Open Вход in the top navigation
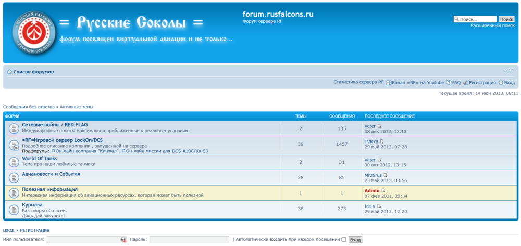The height and width of the screenshot is (246, 521). coord(510,83)
